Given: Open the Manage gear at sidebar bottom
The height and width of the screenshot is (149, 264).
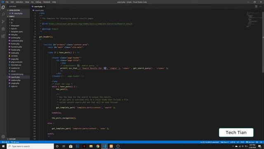Looking at the screenshot, I should [x=3, y=137].
